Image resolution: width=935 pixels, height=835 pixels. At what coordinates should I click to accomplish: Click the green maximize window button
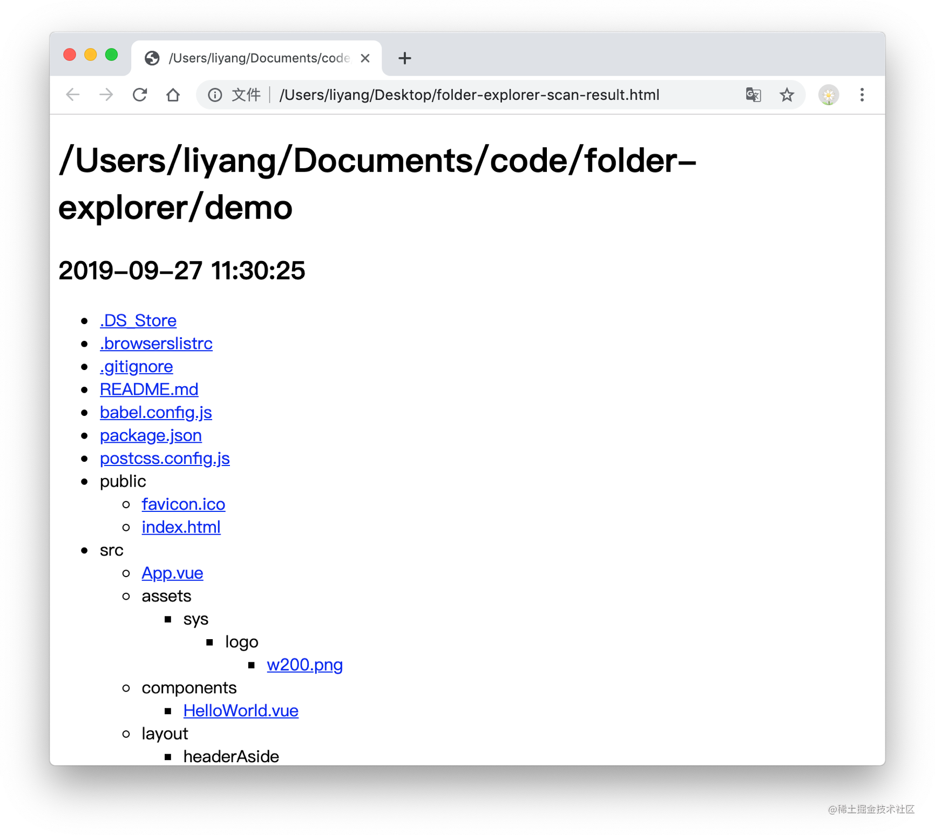(x=112, y=54)
